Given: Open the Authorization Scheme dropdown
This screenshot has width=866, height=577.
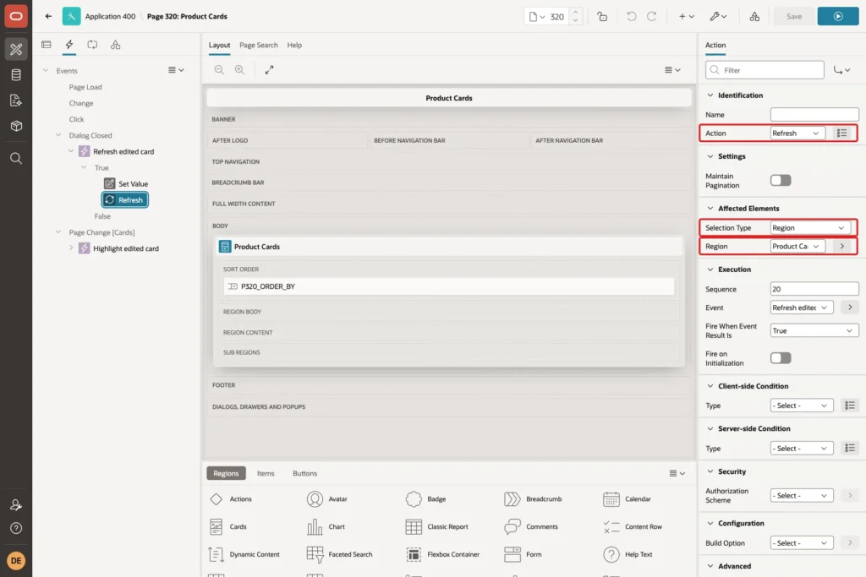Looking at the screenshot, I should [802, 495].
